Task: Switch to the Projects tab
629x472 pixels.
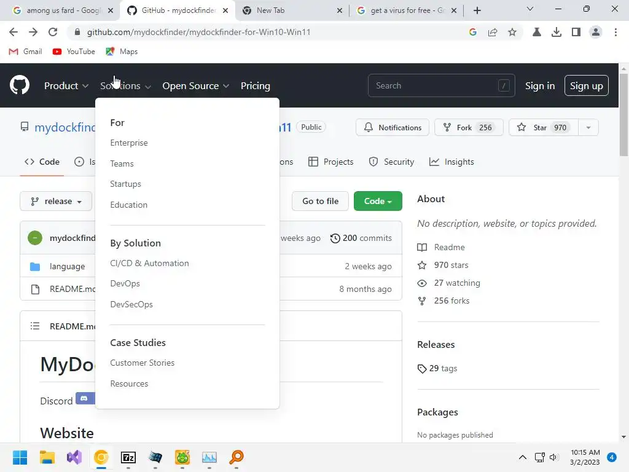Action: pyautogui.click(x=331, y=162)
